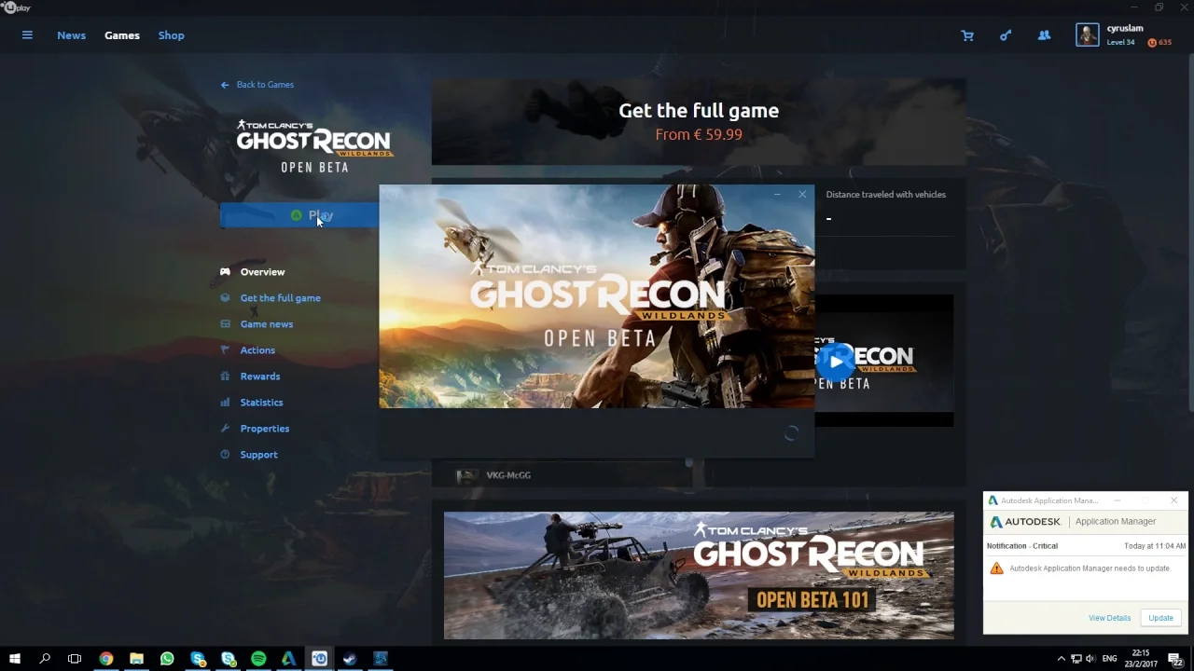Viewport: 1194px width, 671px height.
Task: Click the Get the full game icon
Action: (x=225, y=298)
